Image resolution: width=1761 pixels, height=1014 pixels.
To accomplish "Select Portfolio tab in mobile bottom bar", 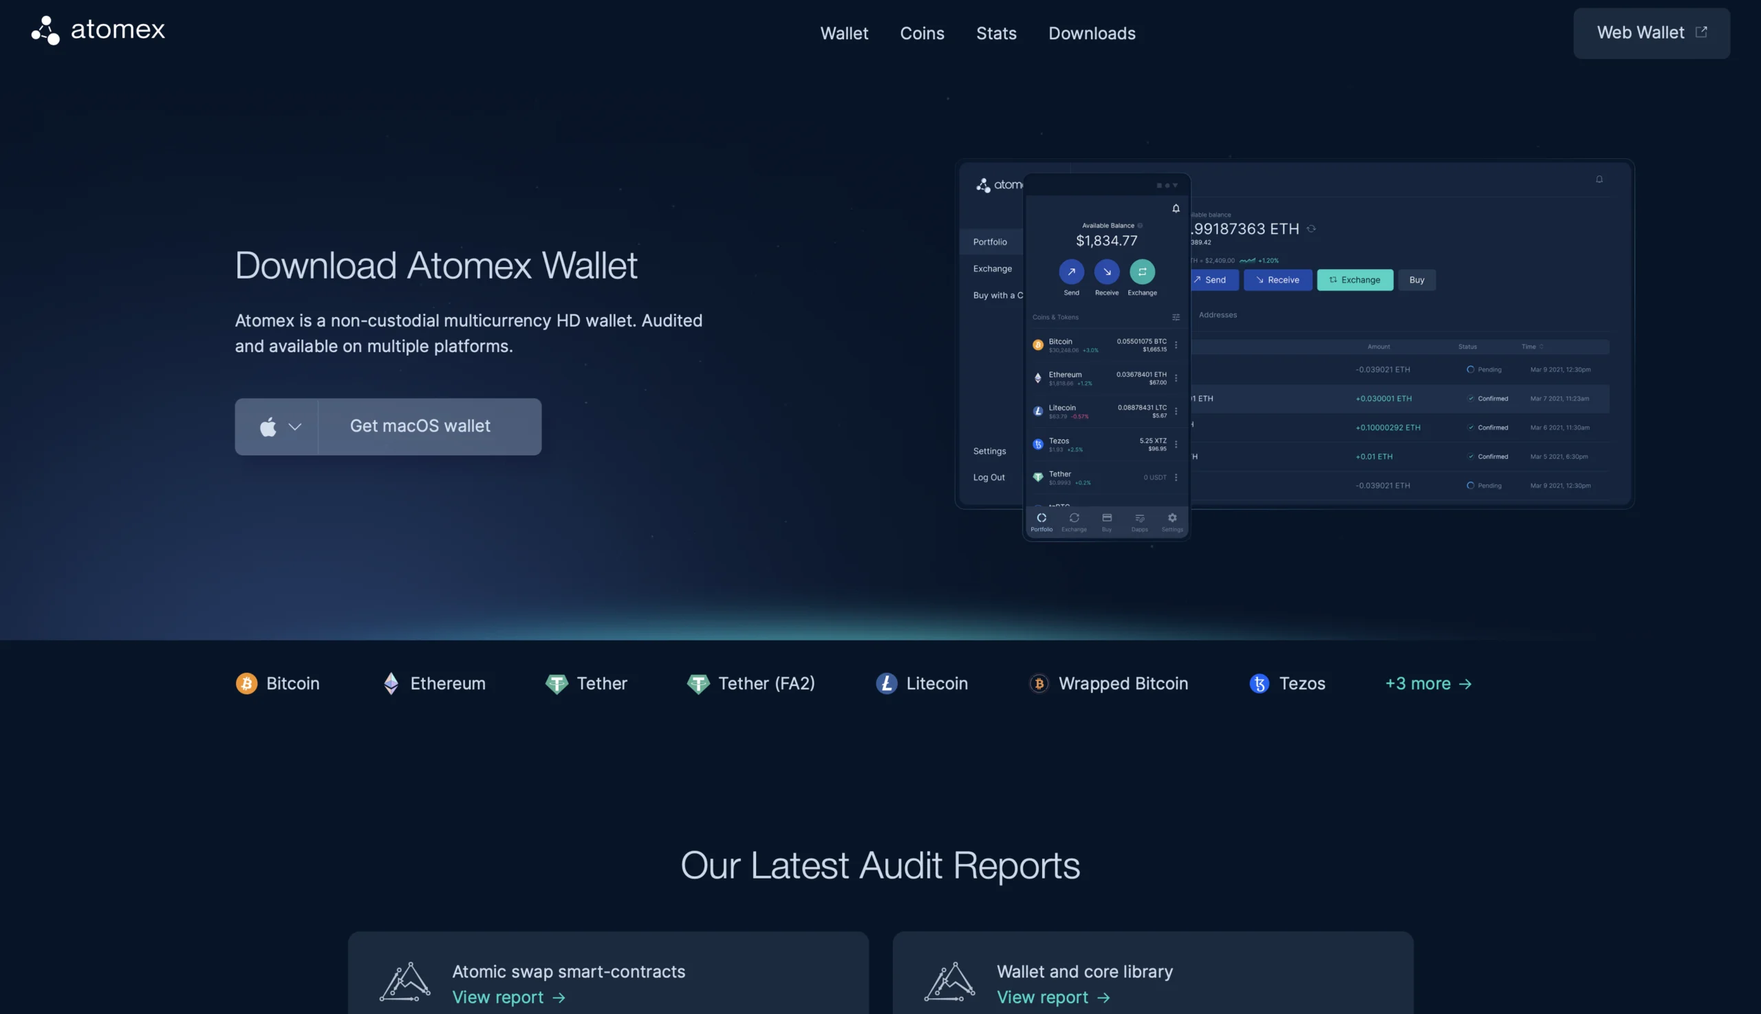I will click(1041, 522).
